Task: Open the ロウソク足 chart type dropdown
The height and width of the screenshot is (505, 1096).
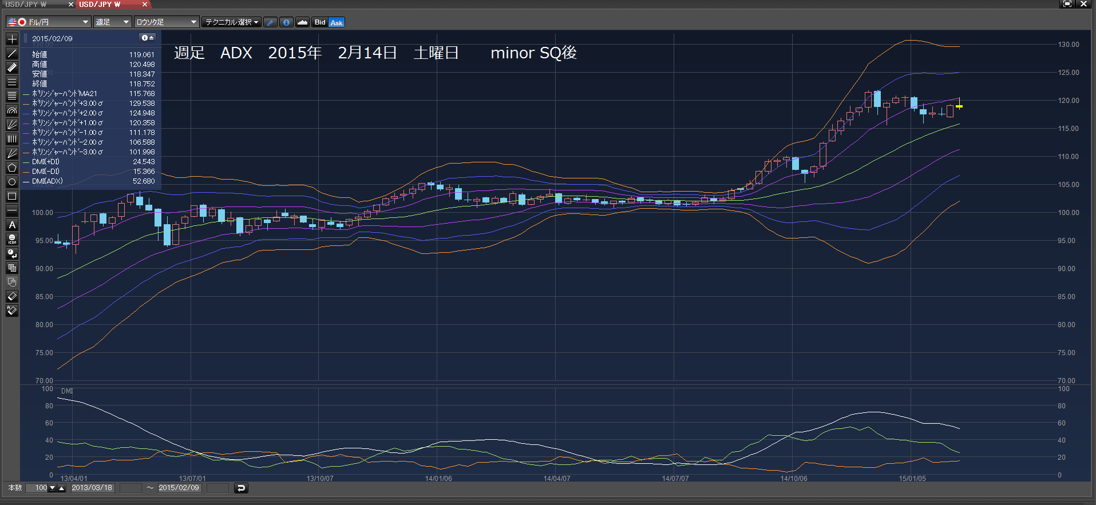Action: click(167, 22)
